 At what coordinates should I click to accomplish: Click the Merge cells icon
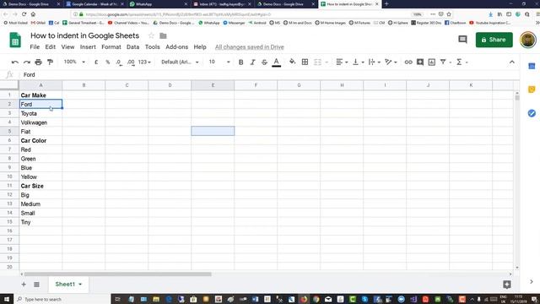pos(317,62)
